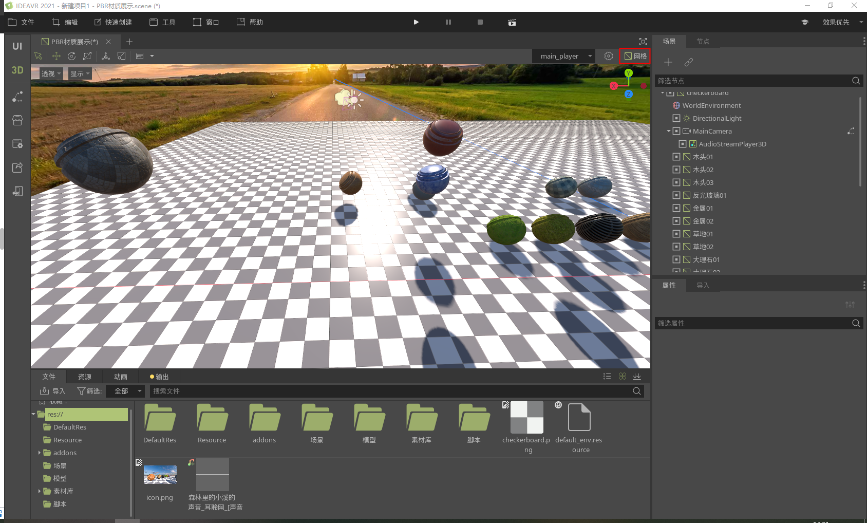
Task: Toggle visibility of 大理石01 node
Action: [x=676, y=259]
